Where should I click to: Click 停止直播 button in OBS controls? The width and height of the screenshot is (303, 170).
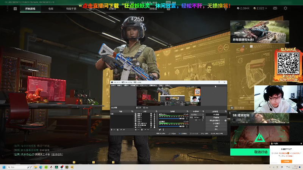[x=216, y=114]
